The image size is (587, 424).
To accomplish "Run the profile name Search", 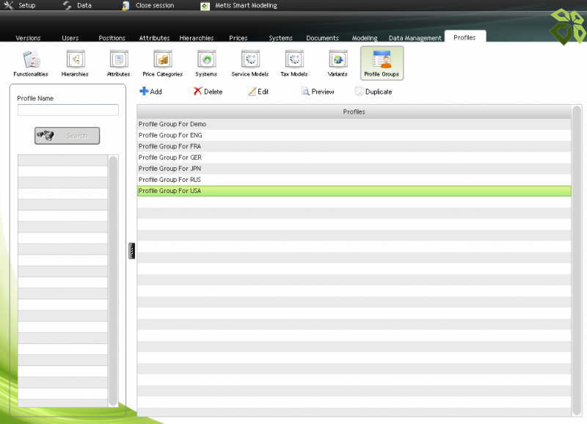I will pyautogui.click(x=67, y=135).
